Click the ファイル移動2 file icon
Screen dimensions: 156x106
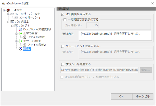[25, 45]
